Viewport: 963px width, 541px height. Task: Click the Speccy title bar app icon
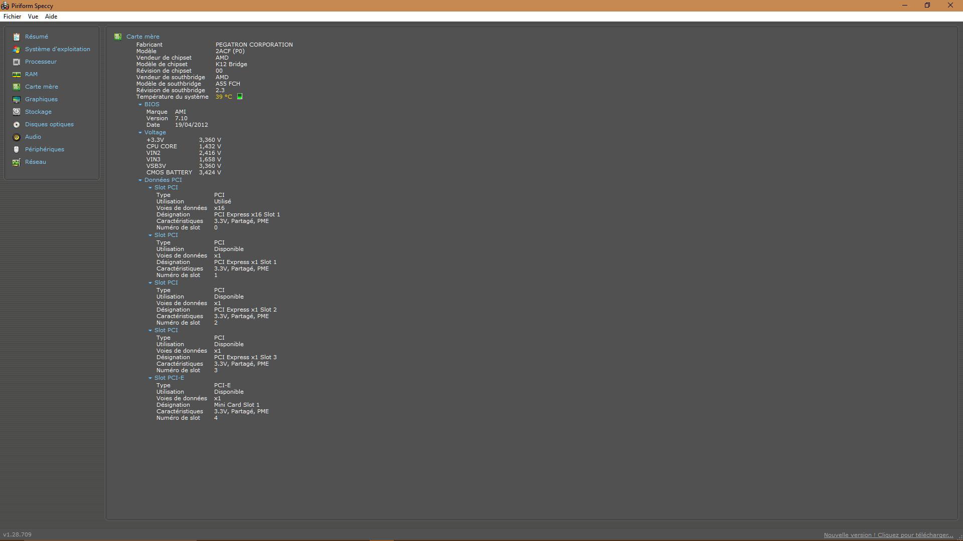tap(5, 6)
